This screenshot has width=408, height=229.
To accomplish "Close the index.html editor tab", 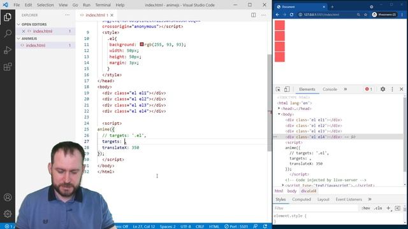I will coord(112,15).
